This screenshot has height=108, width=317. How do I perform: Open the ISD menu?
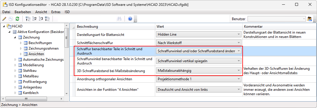(x=67, y=12)
